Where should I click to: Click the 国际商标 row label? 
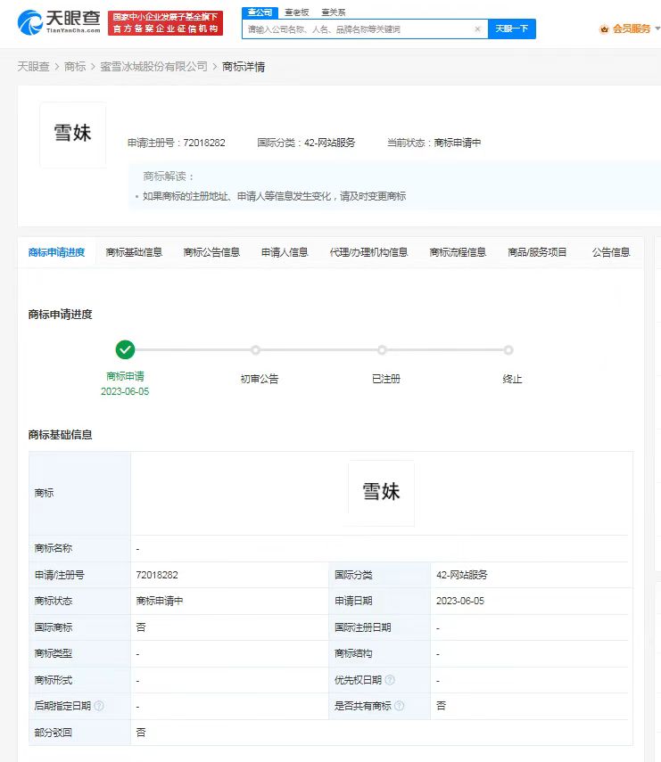[x=53, y=627]
